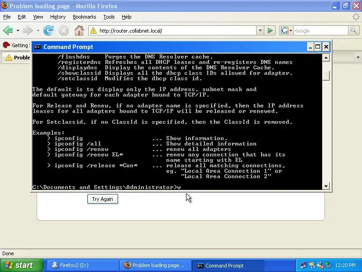Open the Tools menu
The height and width of the screenshot is (272, 362).
pos(109,17)
